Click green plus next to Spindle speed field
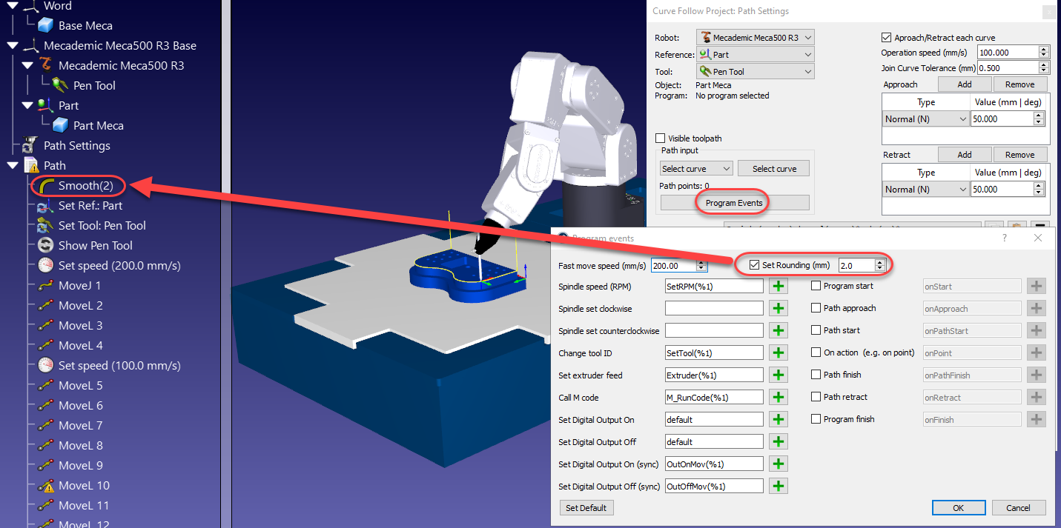This screenshot has height=528, width=1061. pos(779,287)
